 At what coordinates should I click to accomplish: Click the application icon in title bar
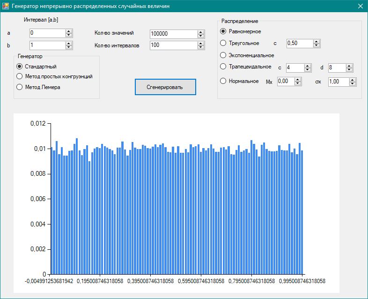[x=6, y=6]
